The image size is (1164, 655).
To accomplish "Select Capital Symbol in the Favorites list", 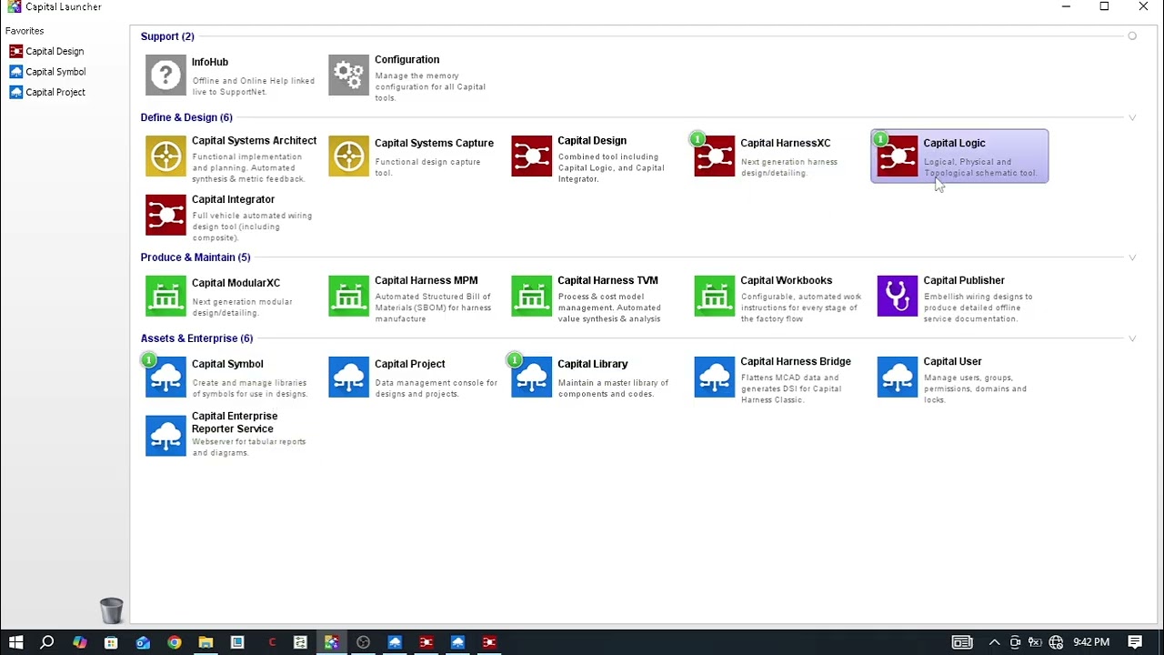I will pyautogui.click(x=47, y=72).
